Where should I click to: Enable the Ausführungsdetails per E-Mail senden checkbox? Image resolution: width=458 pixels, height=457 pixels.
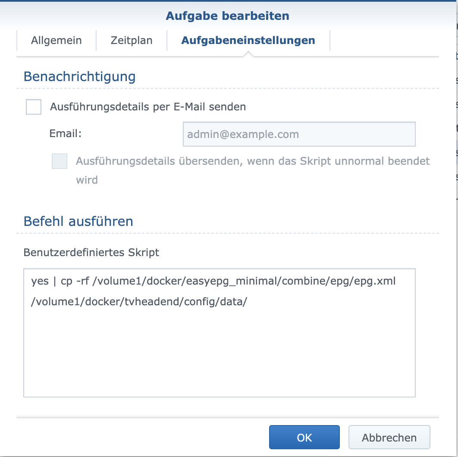click(34, 107)
